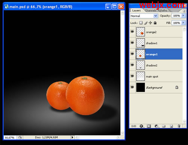This screenshot has height=145, width=188.
Task: Switch to the Paths tab
Action: click(164, 11)
